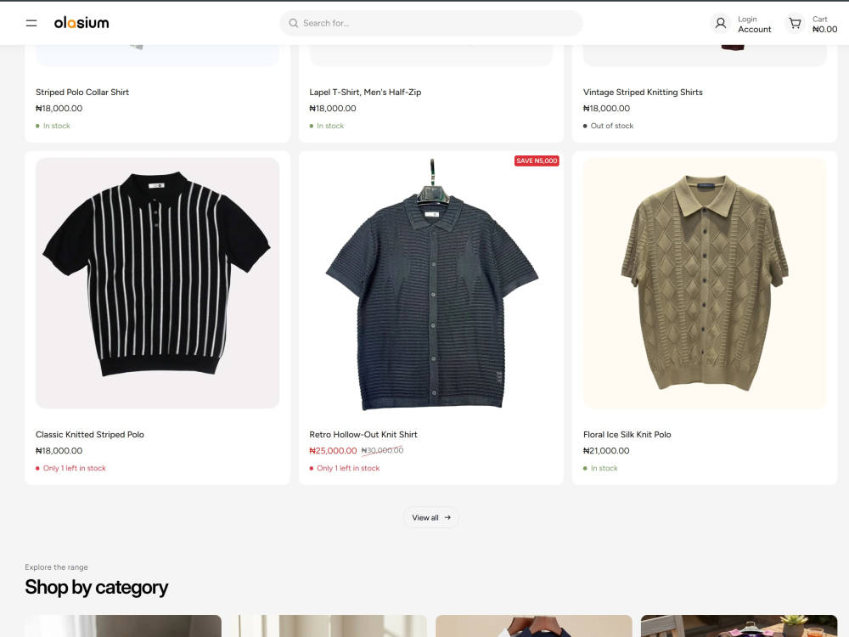Click the SAVE ₦5,000 badge
Viewport: 849px width, 637px height.
pos(537,161)
